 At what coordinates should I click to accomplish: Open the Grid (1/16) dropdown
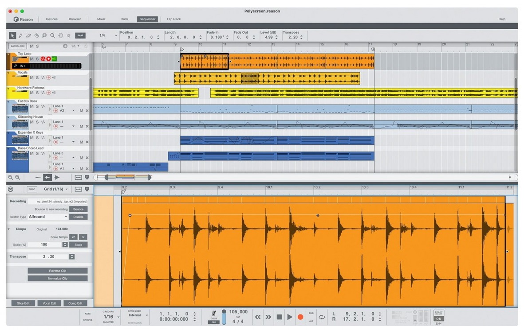(x=56, y=189)
